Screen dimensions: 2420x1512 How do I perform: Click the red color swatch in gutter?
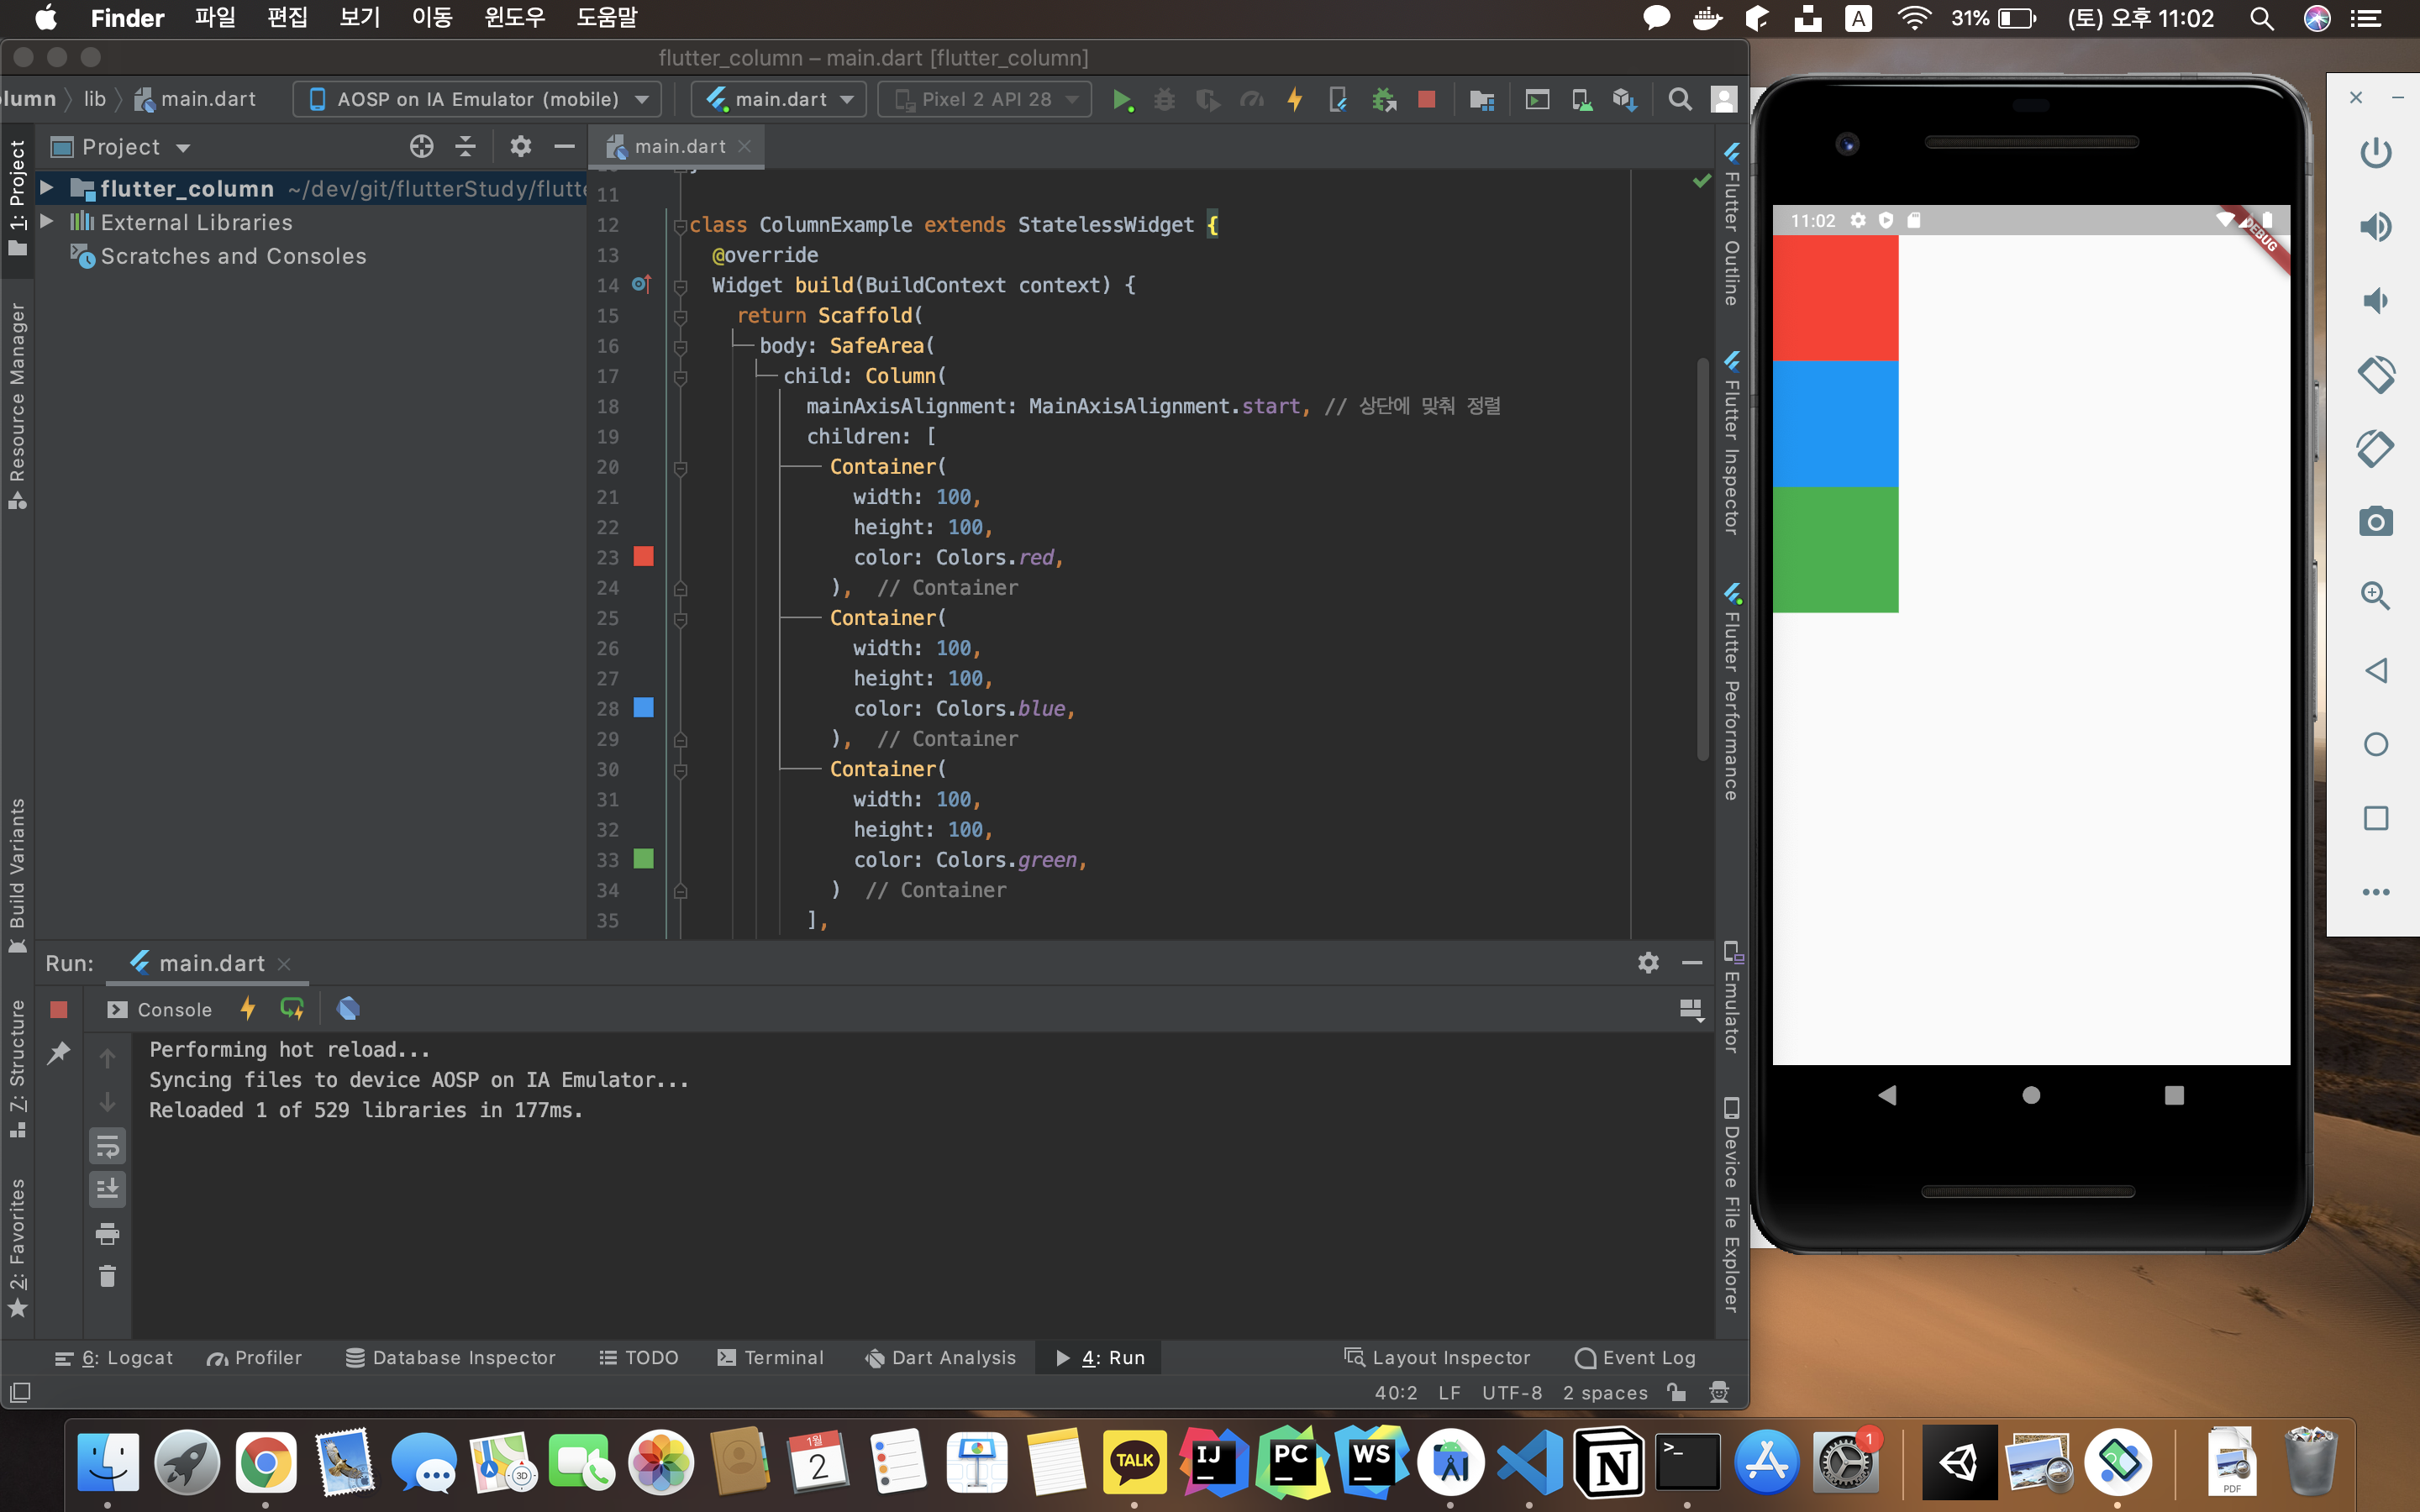click(x=644, y=557)
